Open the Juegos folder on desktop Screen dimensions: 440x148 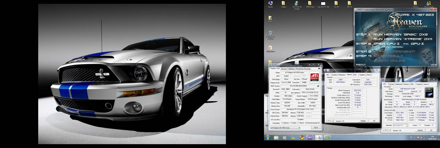[x=284, y=4]
